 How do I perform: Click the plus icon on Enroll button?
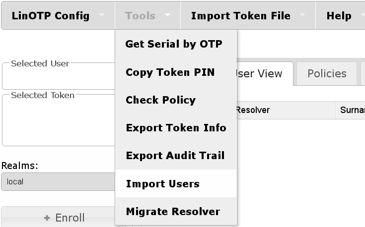pos(47,218)
